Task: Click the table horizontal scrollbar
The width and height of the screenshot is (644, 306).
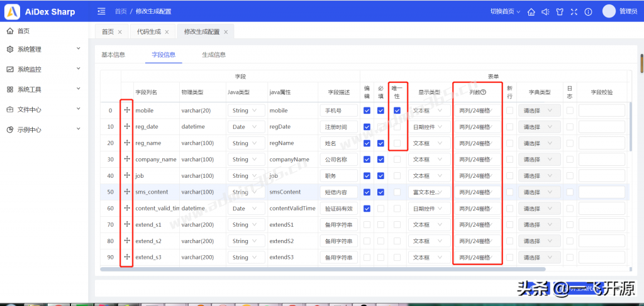Action: pyautogui.click(x=323, y=269)
